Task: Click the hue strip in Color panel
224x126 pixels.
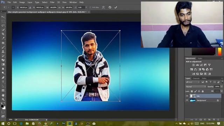Action: pos(219,51)
